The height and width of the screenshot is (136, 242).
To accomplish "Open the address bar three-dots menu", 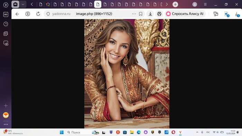I will click(x=134, y=14).
